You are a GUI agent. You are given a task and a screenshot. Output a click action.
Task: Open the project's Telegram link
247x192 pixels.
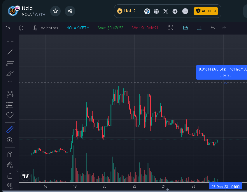coord(175,11)
